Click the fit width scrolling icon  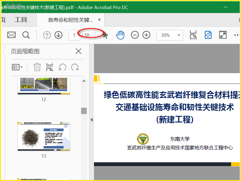[193, 35]
